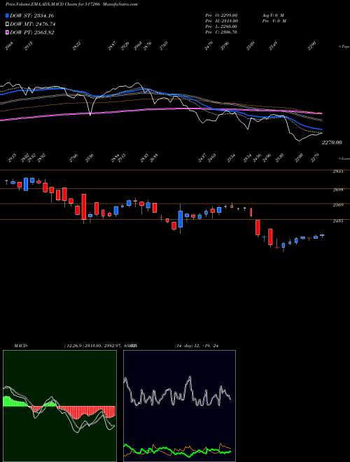Viewport: 350px width, 462px height.
Task: Click the 'Avg V: 0 M' text
Action: [273, 15]
